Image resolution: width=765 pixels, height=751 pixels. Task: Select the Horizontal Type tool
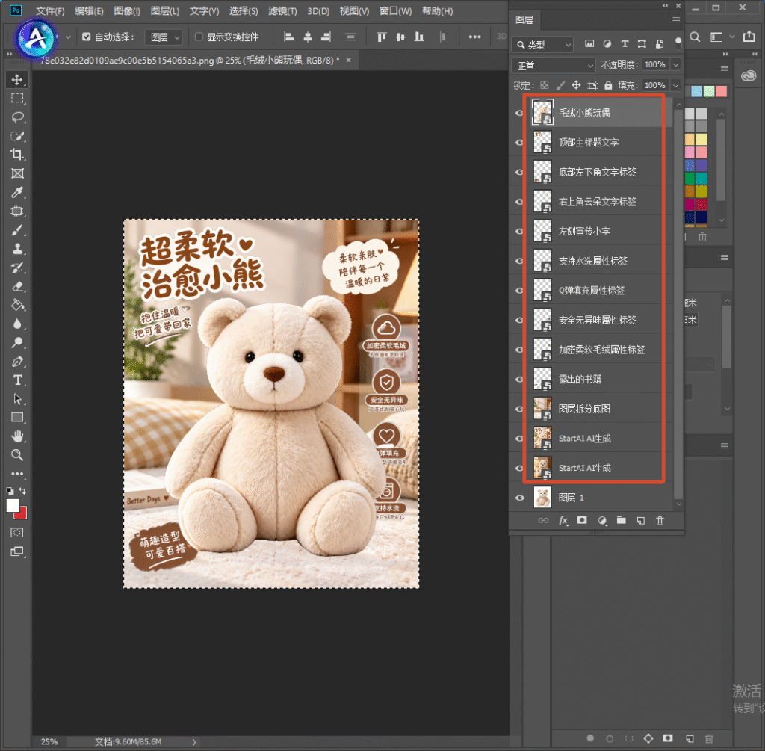click(17, 380)
